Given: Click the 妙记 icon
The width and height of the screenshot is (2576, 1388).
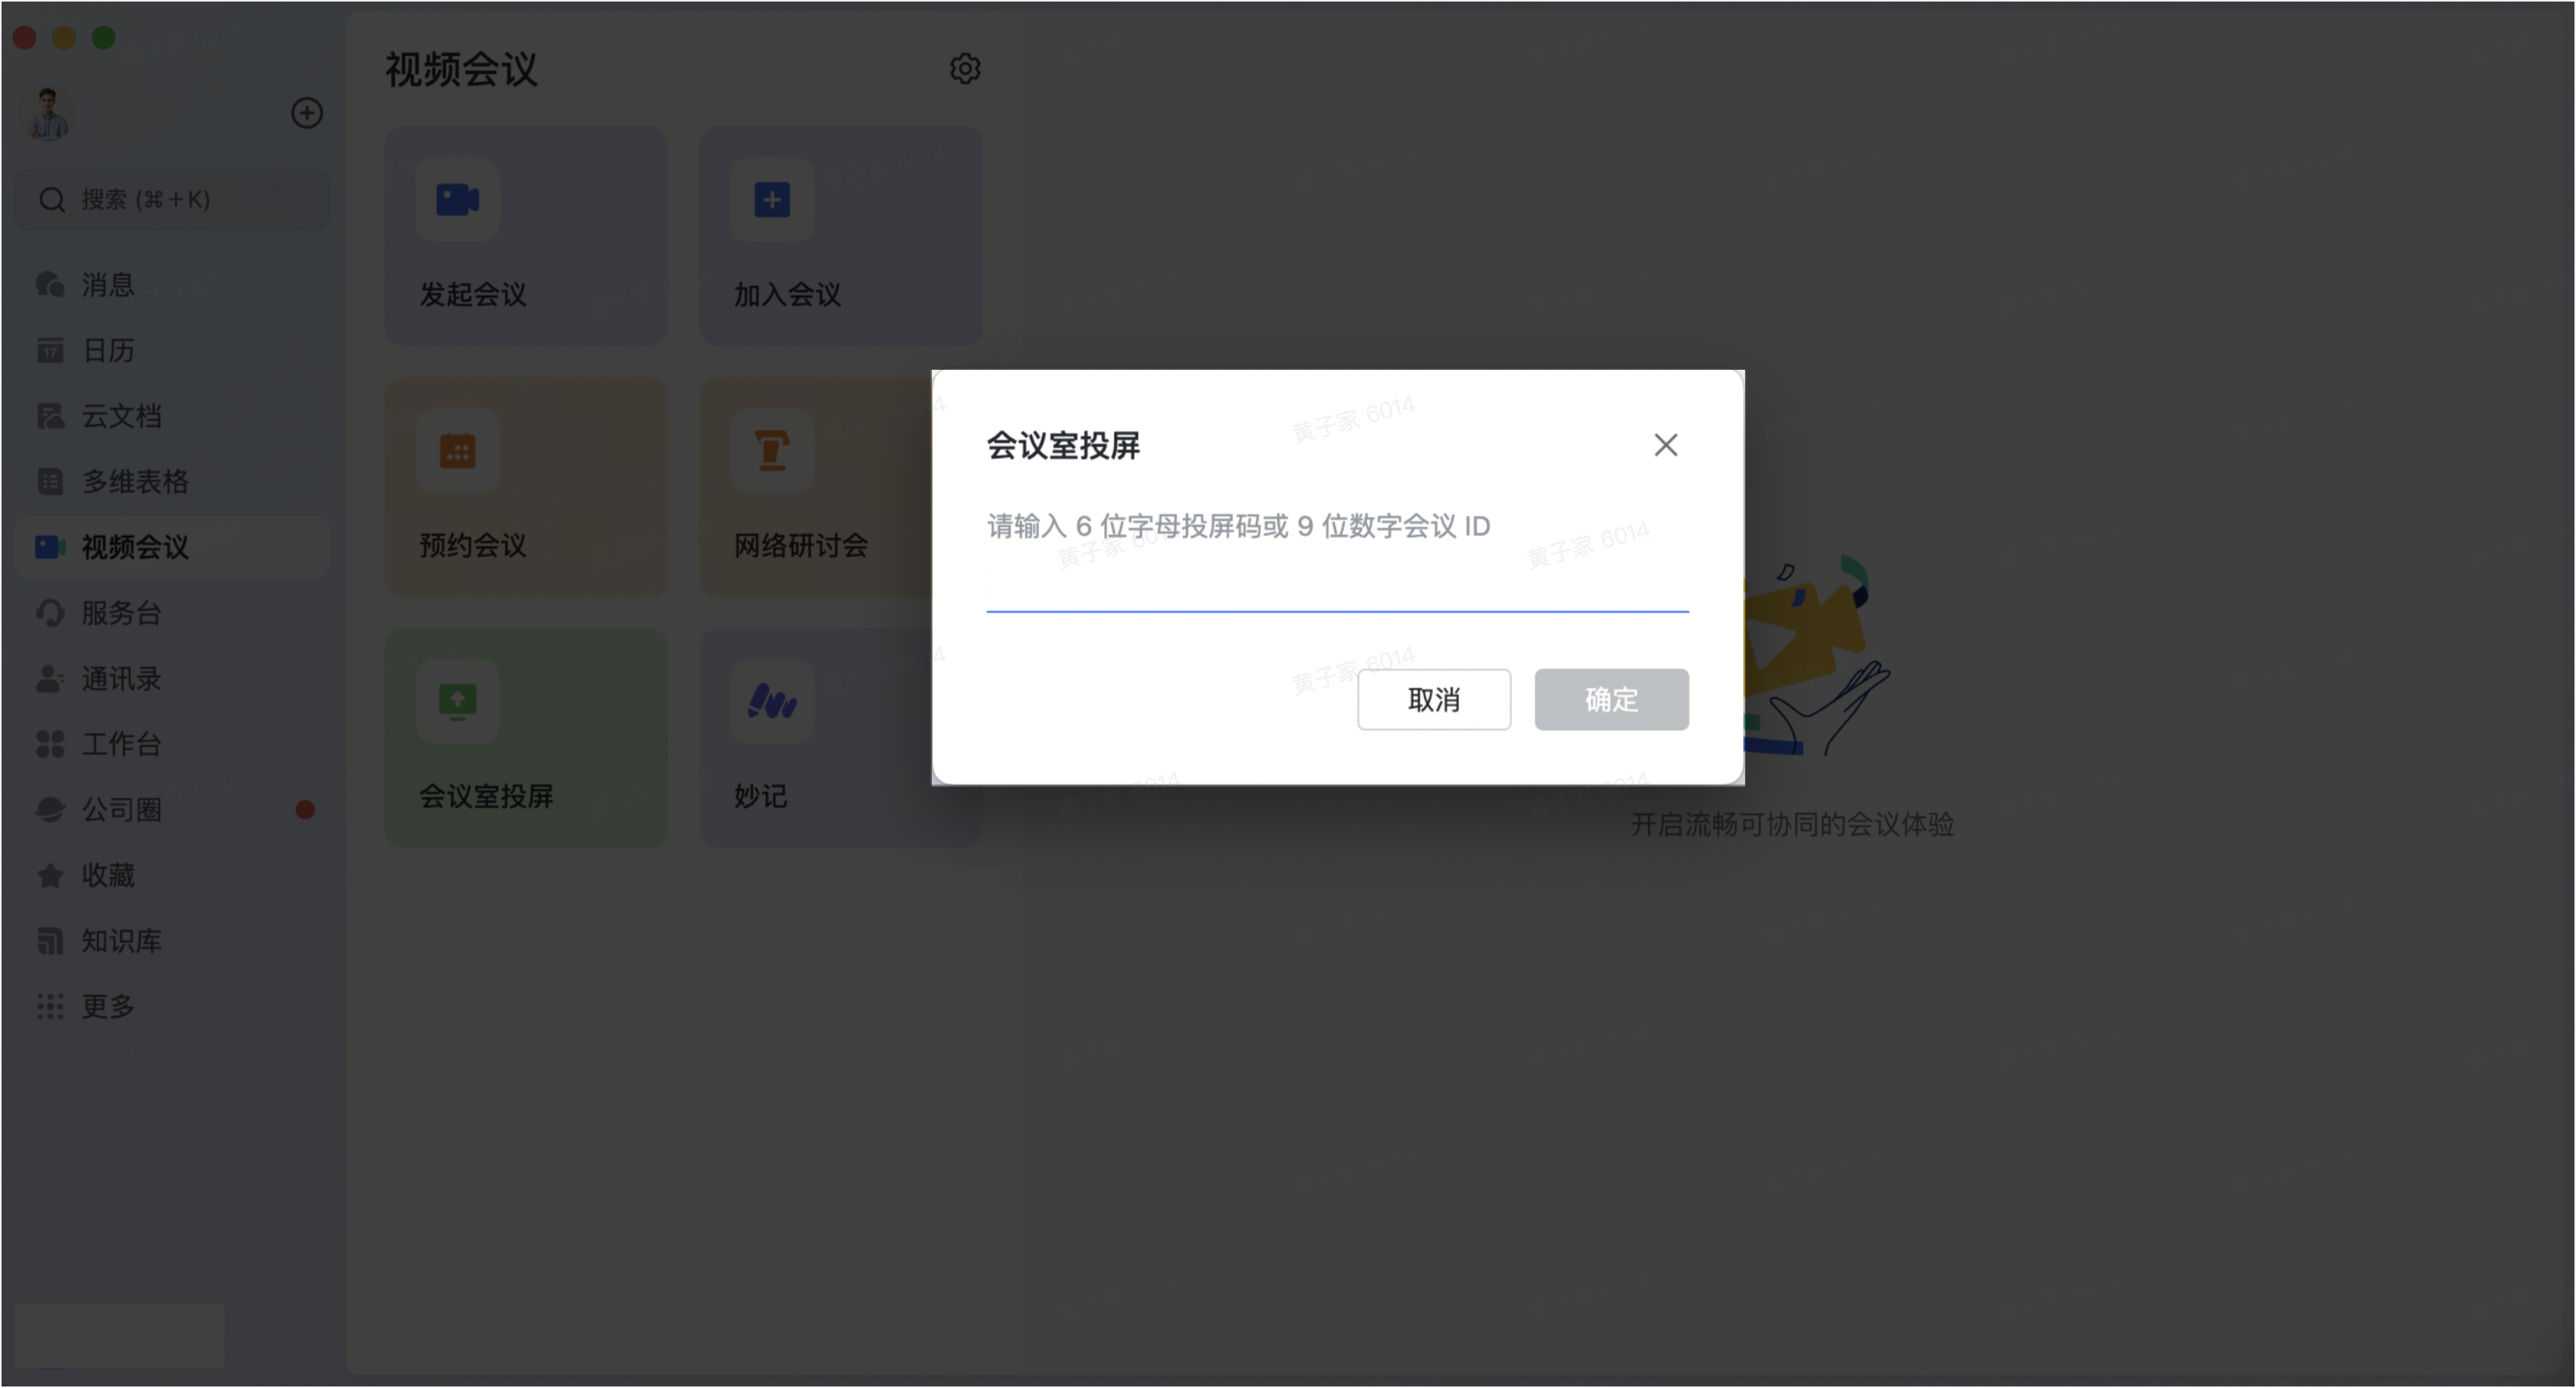Looking at the screenshot, I should click(x=771, y=701).
